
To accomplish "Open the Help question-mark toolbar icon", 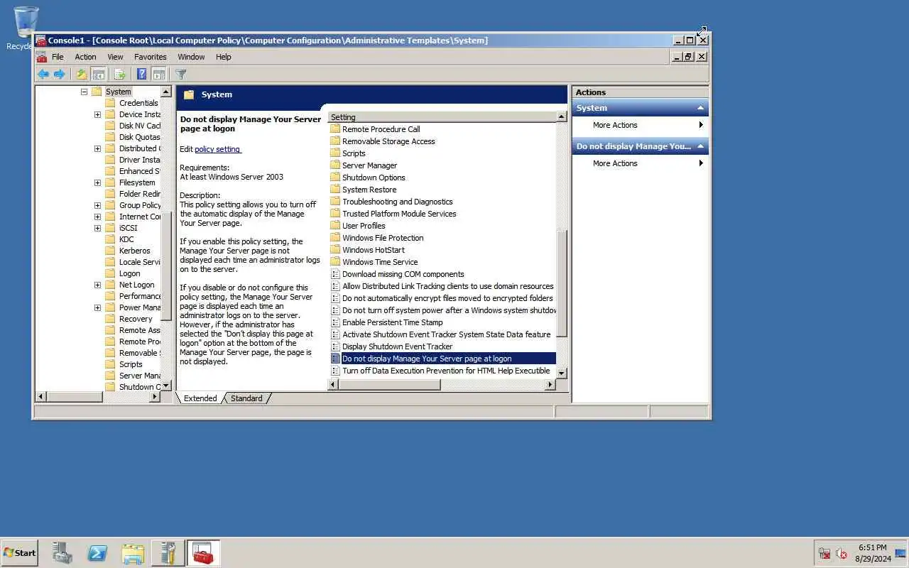I will [141, 74].
